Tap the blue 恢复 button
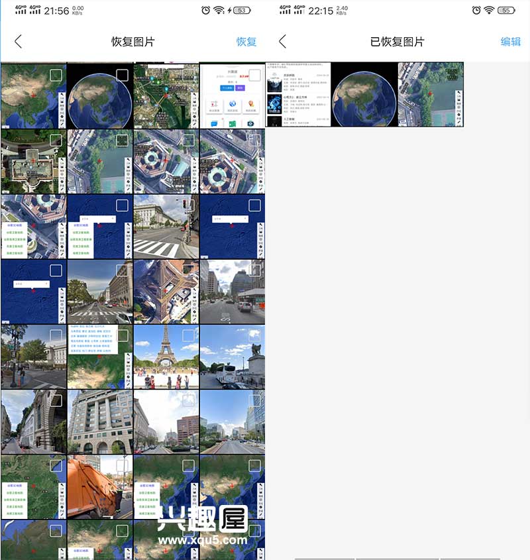 pos(246,42)
